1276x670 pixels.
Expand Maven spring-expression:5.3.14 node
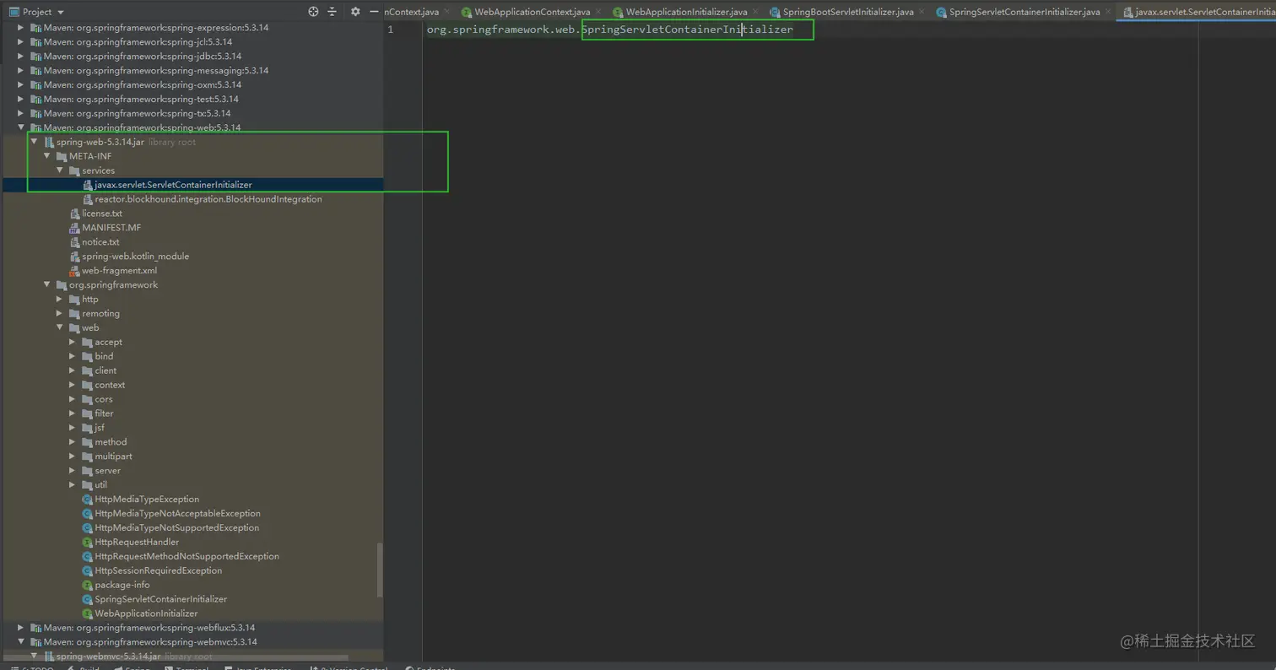21,28
